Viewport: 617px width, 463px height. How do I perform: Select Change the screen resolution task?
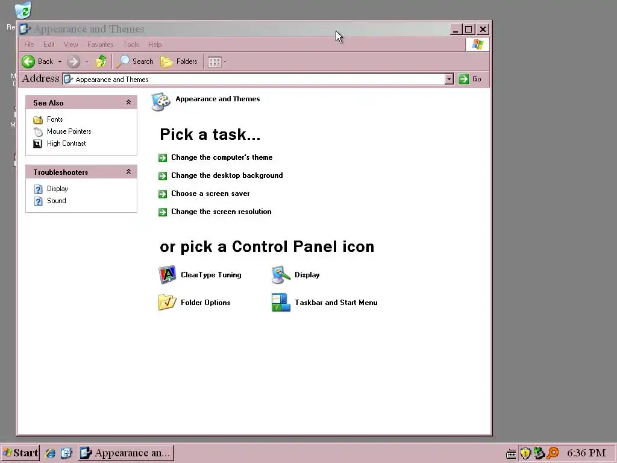click(x=221, y=212)
